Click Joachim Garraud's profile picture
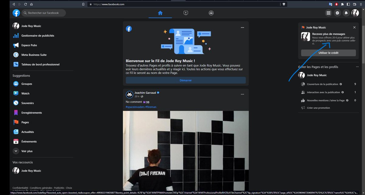The image size is (365, 195). point(129,94)
